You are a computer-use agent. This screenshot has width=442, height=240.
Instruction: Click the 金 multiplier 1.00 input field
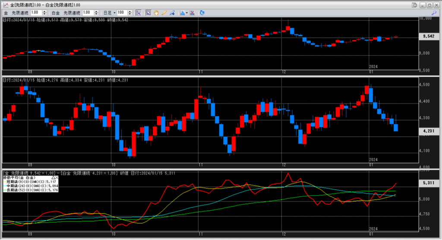[x=35, y=13]
